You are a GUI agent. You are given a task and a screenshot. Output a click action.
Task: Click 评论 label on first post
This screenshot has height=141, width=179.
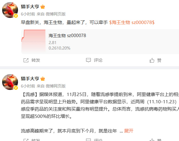tap(98, 60)
